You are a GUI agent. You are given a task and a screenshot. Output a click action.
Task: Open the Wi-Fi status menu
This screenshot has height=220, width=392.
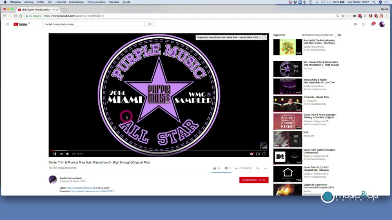click(323, 2)
